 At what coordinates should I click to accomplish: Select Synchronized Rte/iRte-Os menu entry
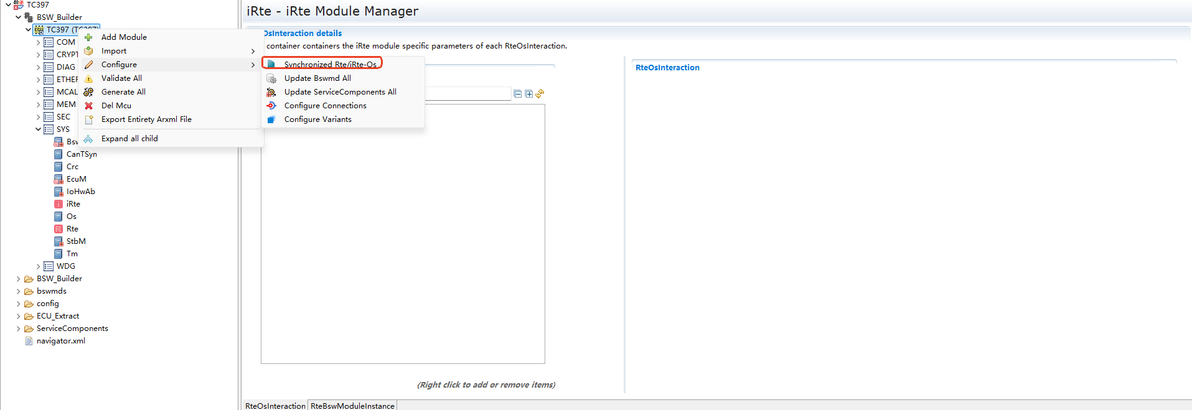330,64
